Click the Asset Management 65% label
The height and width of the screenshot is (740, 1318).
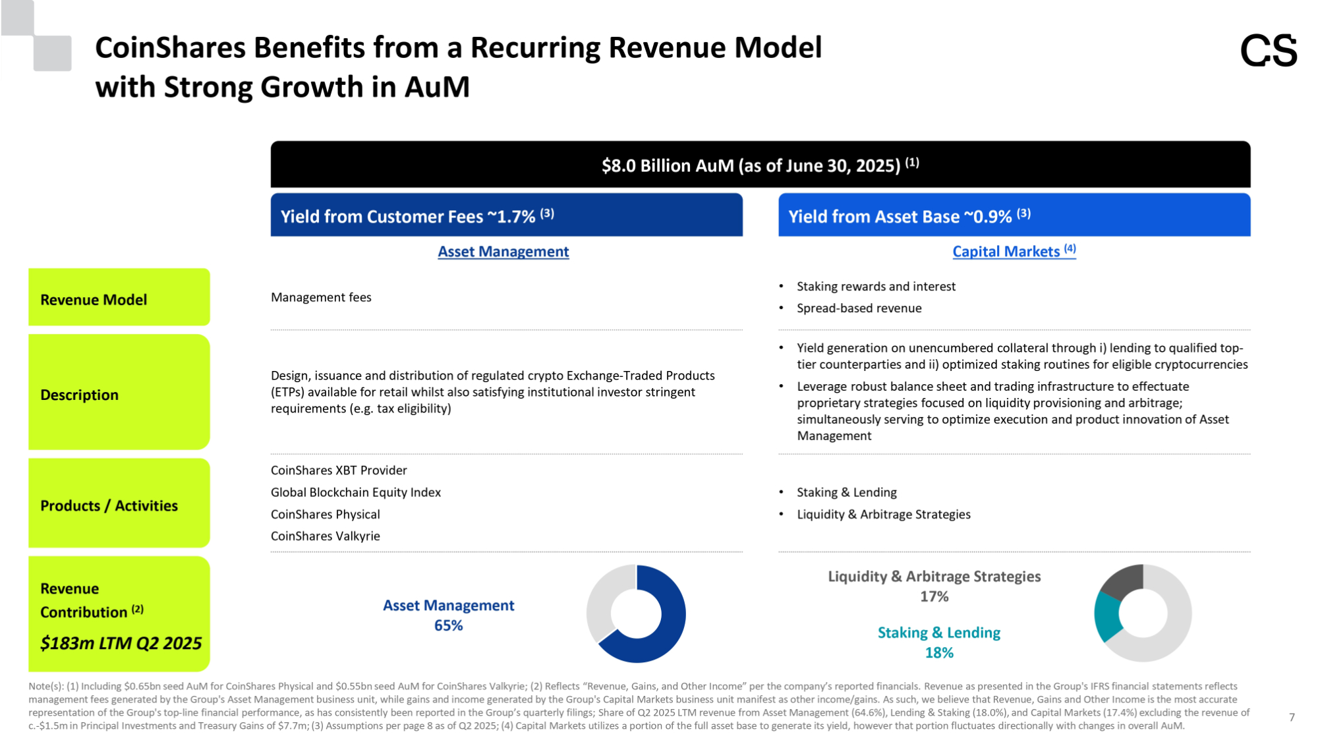coord(448,615)
